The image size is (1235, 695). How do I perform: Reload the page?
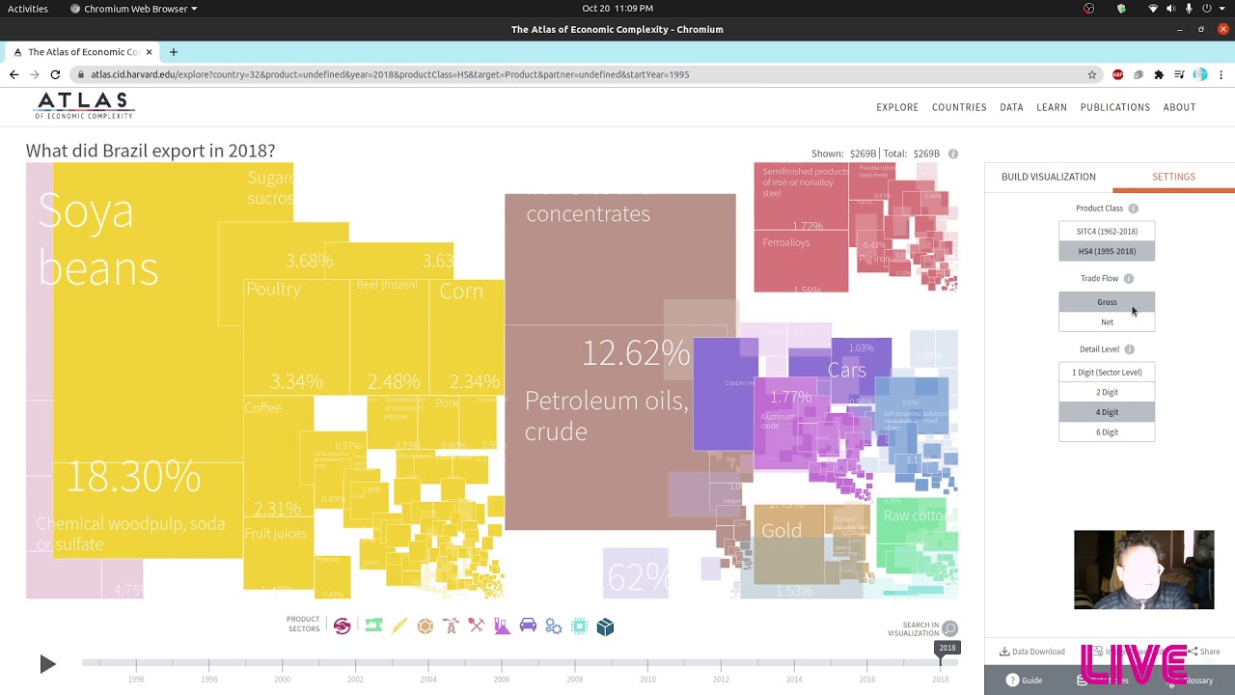click(x=55, y=74)
